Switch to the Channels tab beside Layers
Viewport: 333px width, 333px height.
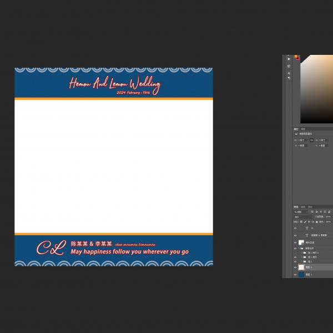pos(303,206)
